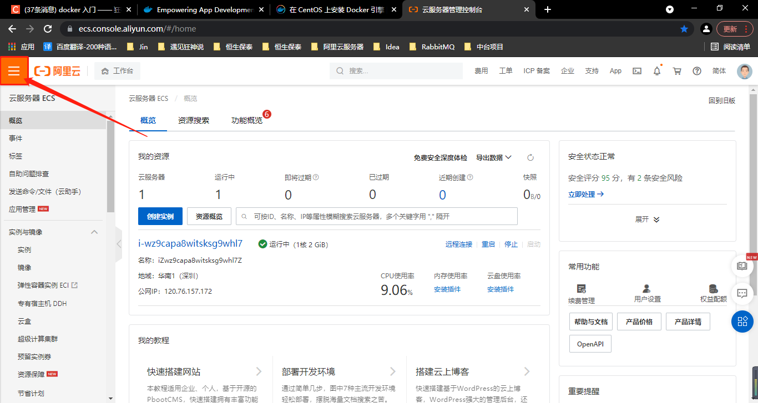Open new browser tab
Image resolution: width=758 pixels, height=403 pixels.
[548, 9]
